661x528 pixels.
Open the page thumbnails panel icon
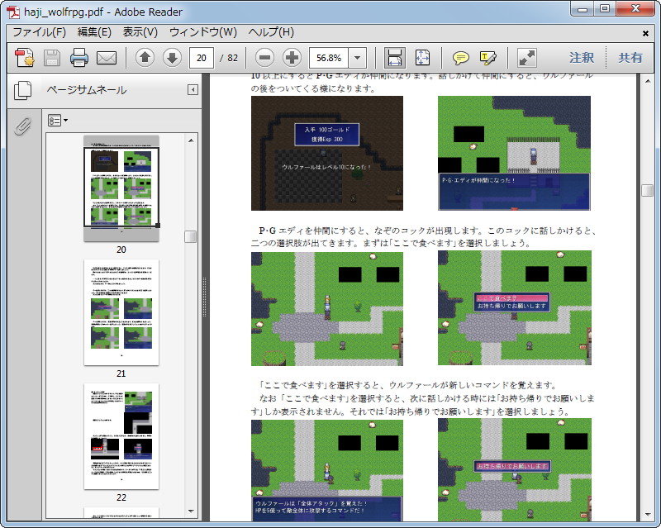pos(23,90)
